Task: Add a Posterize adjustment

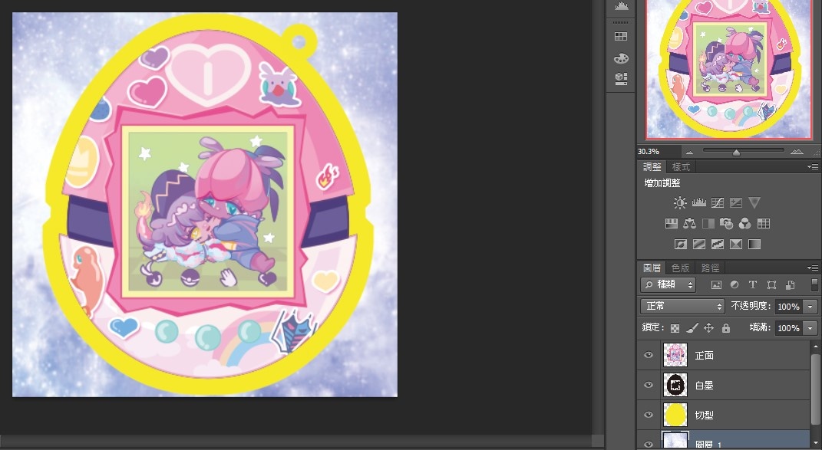Action: click(698, 244)
